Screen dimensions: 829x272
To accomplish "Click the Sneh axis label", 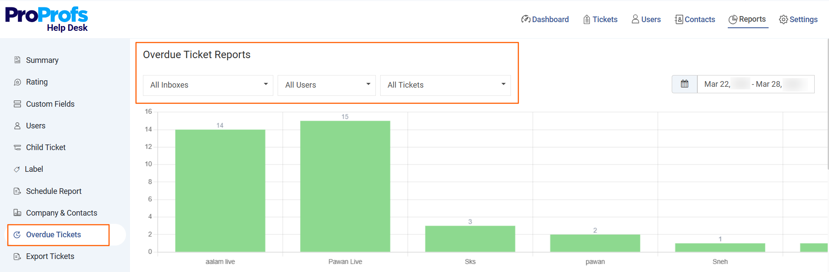I will (x=720, y=262).
